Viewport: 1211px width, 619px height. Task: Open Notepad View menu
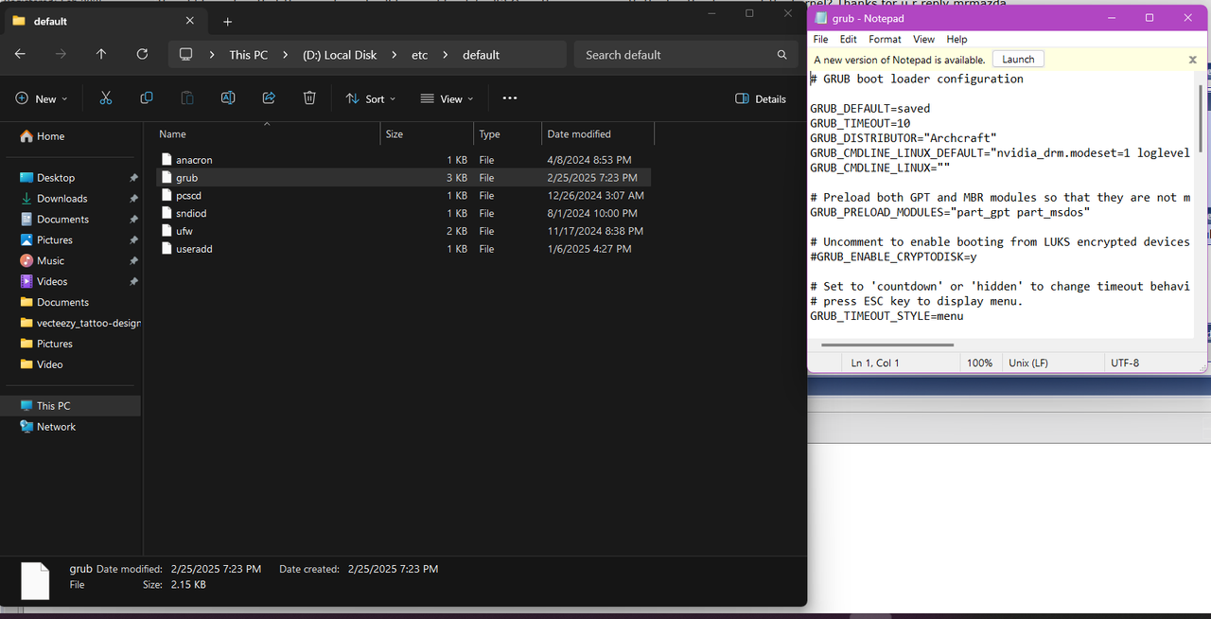click(x=923, y=39)
